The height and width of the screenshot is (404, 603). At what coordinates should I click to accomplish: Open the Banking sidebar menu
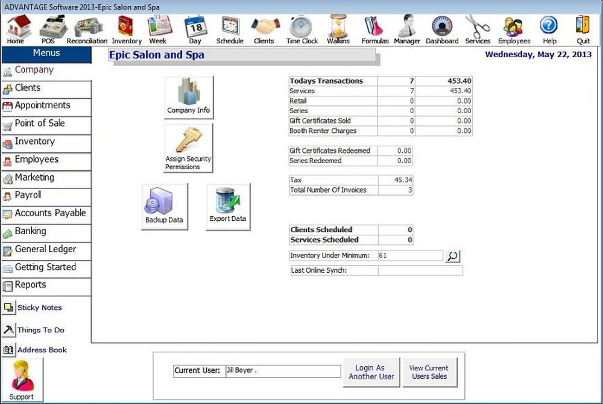pos(46,232)
